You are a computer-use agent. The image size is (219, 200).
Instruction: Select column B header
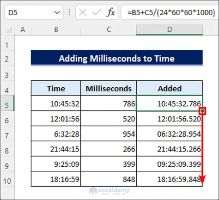click(x=56, y=30)
